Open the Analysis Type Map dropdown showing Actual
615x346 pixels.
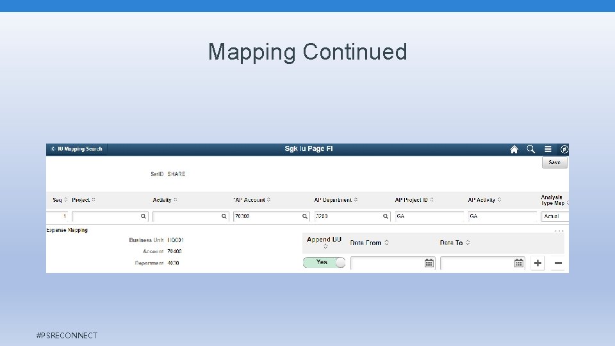[x=555, y=216]
